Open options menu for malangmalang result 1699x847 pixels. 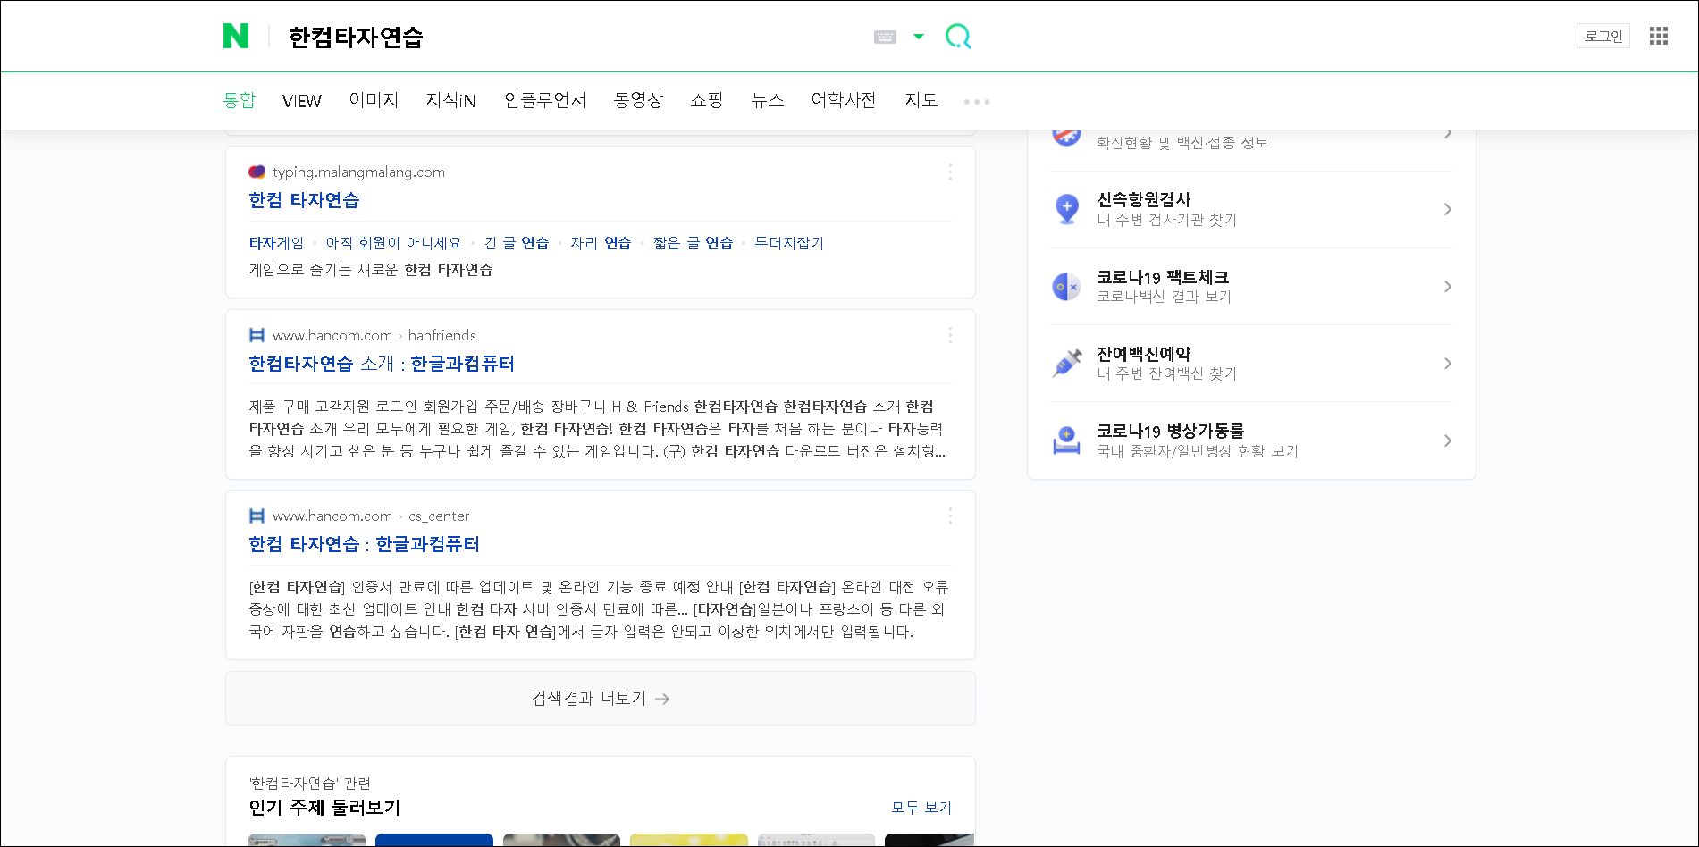950,172
